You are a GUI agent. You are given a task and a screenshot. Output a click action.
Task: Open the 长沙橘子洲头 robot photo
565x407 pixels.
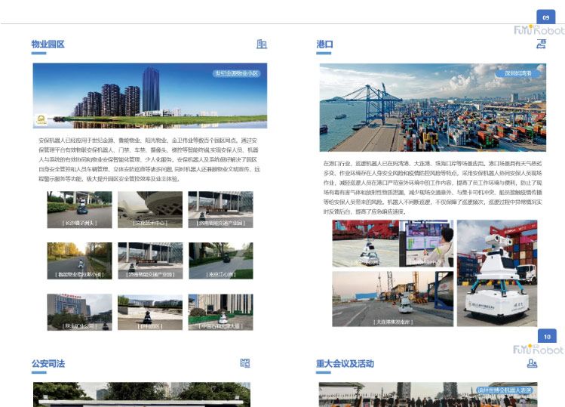(x=79, y=210)
